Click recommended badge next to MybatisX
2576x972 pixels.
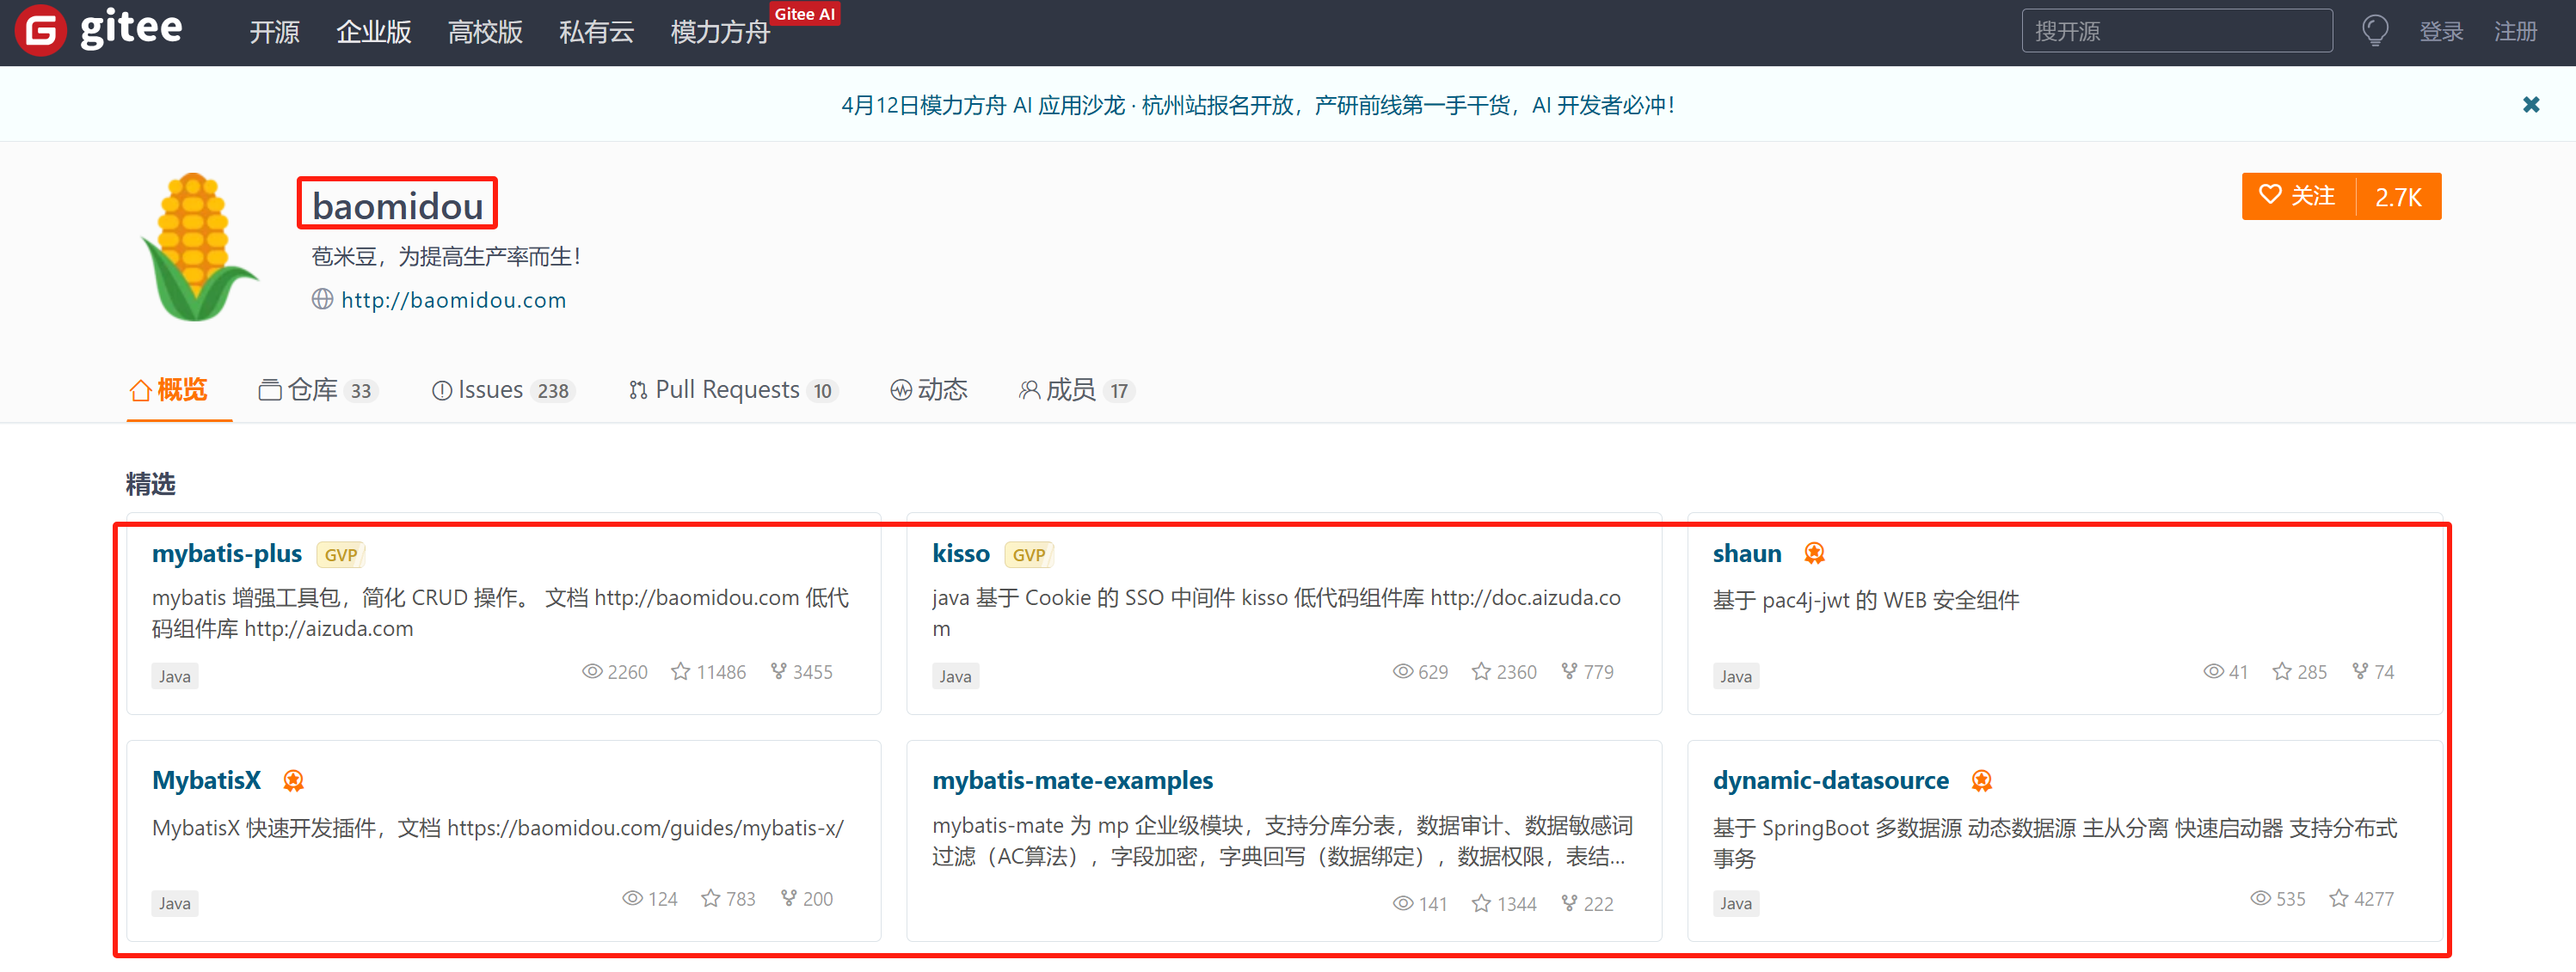coord(293,780)
